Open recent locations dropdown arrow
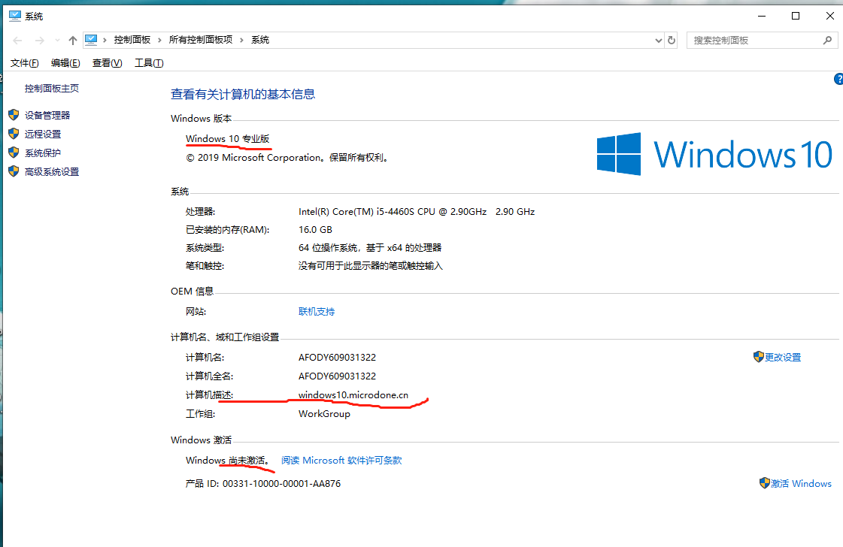 point(57,41)
